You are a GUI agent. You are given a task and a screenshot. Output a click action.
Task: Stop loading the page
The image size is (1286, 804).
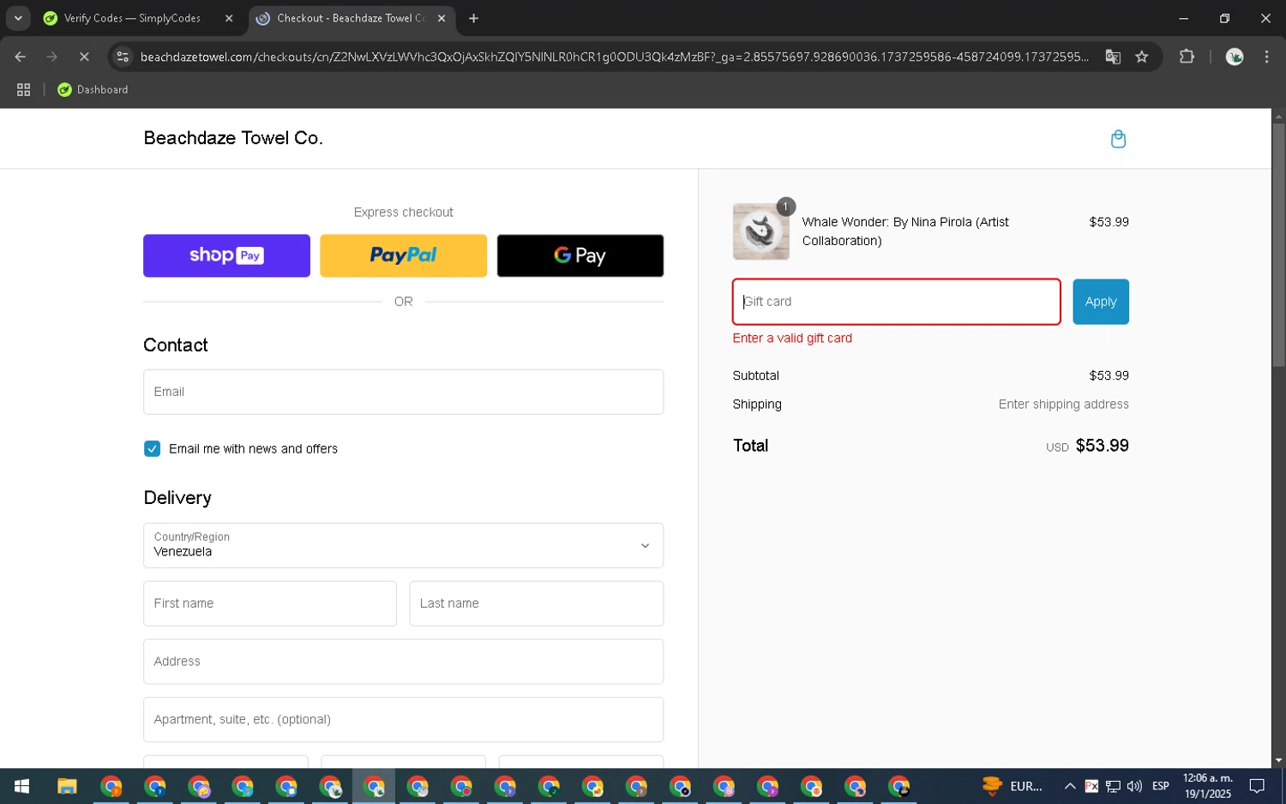[84, 57]
